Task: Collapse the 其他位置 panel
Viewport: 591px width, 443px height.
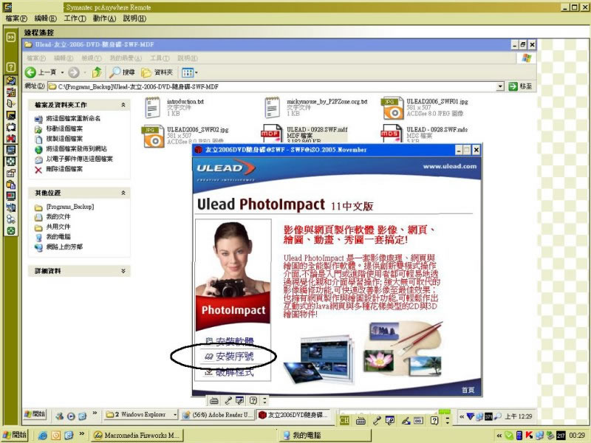Action: tap(123, 193)
